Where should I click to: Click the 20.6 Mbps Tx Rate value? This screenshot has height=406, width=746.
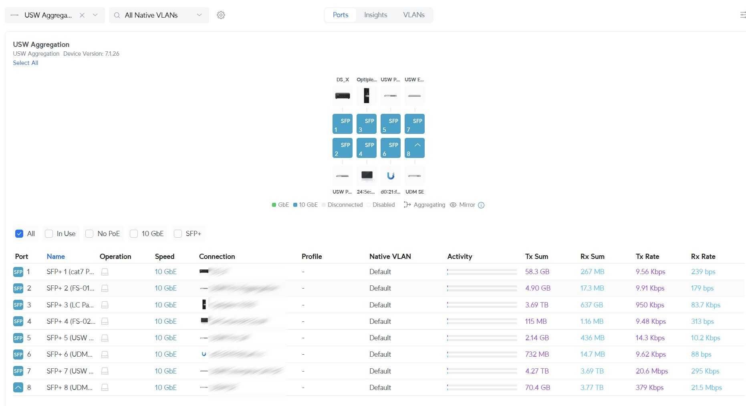pyautogui.click(x=652, y=371)
